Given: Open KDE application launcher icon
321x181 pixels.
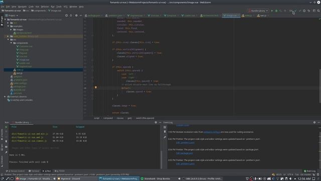Looking at the screenshot, I should 2,179.
